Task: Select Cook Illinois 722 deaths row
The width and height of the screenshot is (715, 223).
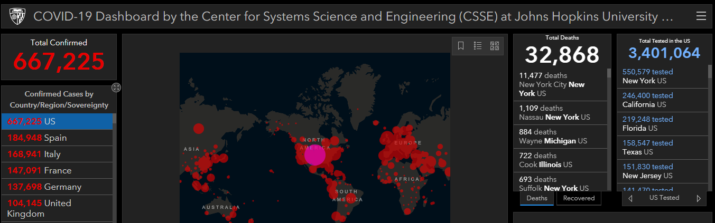Action: [x=561, y=160]
